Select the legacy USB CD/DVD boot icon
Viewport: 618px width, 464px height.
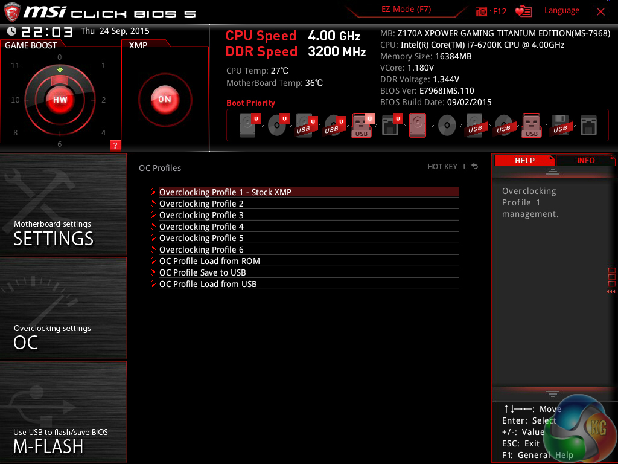[503, 125]
